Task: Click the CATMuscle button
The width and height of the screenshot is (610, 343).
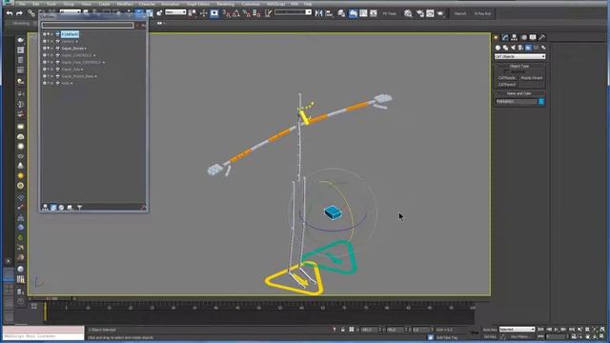Action: point(507,78)
